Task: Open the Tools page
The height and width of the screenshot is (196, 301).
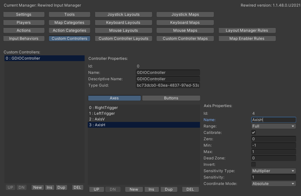Action: [70, 14]
